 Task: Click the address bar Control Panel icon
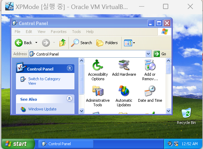pos(32,54)
